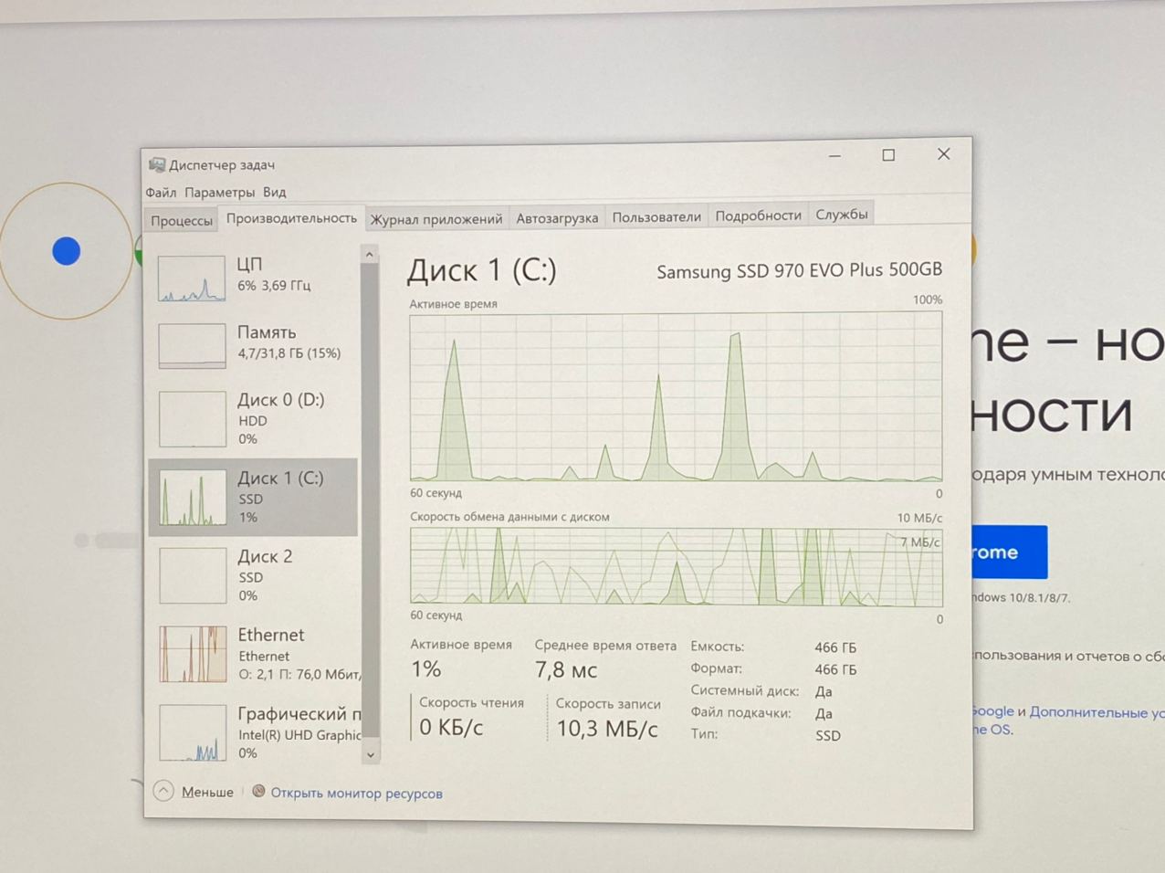Viewport: 1165px width, 873px height.
Task: Click the resource monitor icon at bottom
Action: point(259,792)
